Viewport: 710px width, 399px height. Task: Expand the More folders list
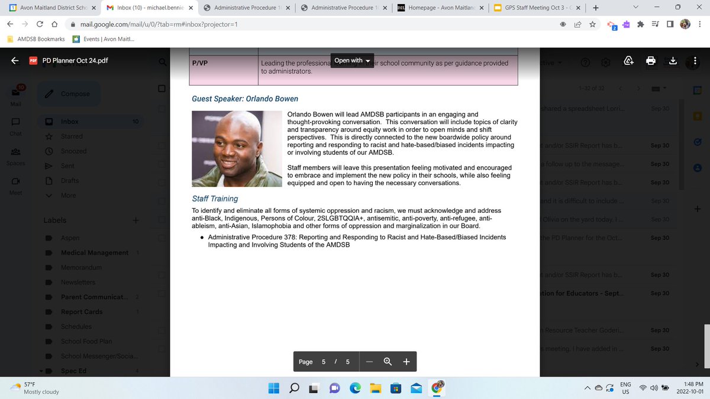68,196
